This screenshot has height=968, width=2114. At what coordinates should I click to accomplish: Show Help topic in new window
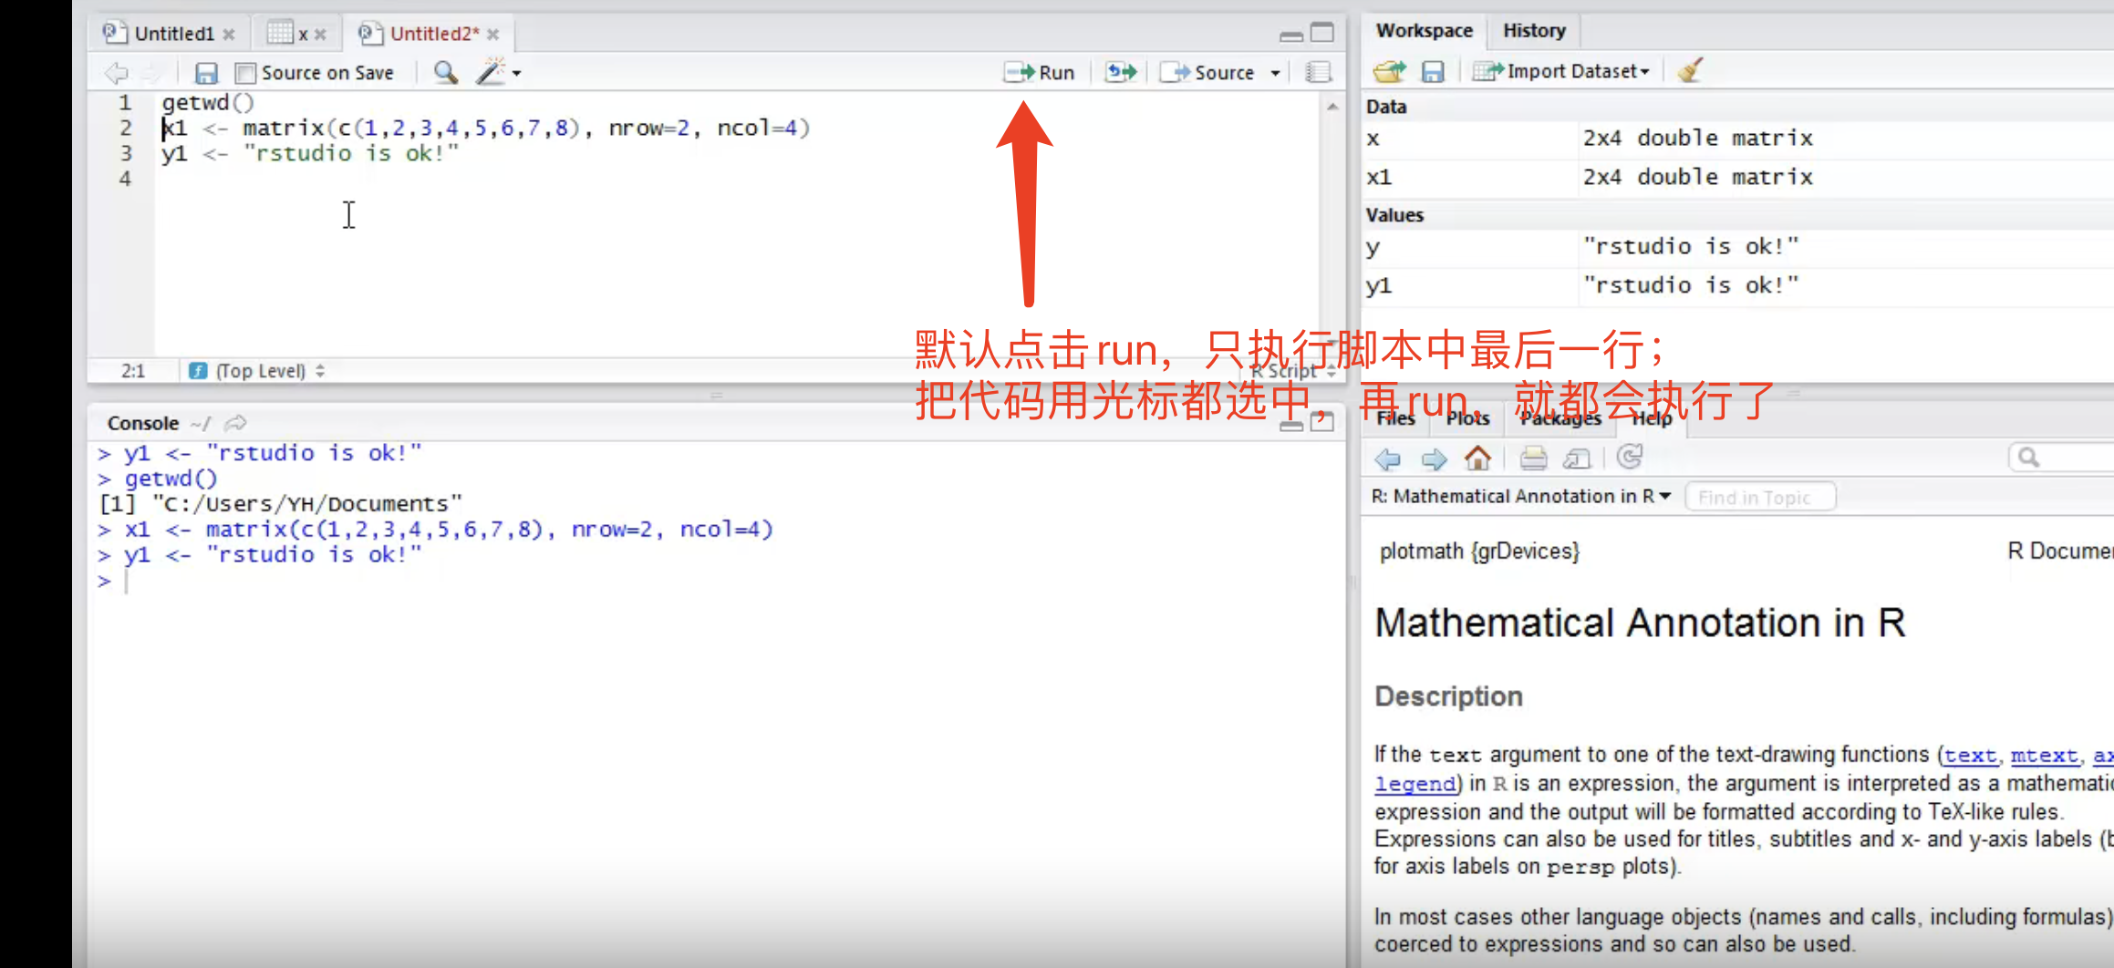click(x=1577, y=459)
